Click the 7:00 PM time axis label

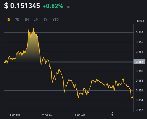click(x=47, y=116)
